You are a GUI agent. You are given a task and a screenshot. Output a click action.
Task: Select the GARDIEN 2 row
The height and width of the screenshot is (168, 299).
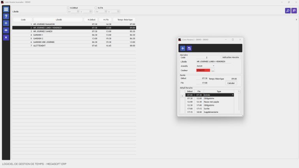pos(74,38)
